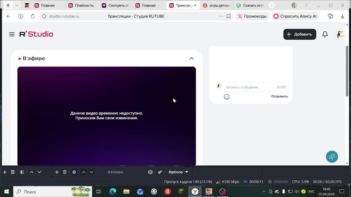Click Спросить Алису AI button
The image size is (351, 197).
pos(295,16)
